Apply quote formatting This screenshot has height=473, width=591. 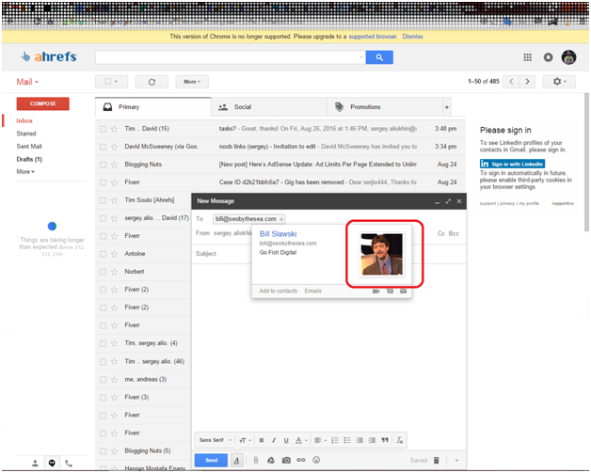tap(385, 440)
